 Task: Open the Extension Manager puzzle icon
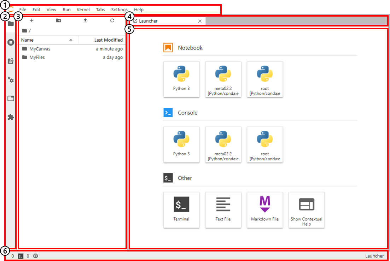(x=11, y=117)
